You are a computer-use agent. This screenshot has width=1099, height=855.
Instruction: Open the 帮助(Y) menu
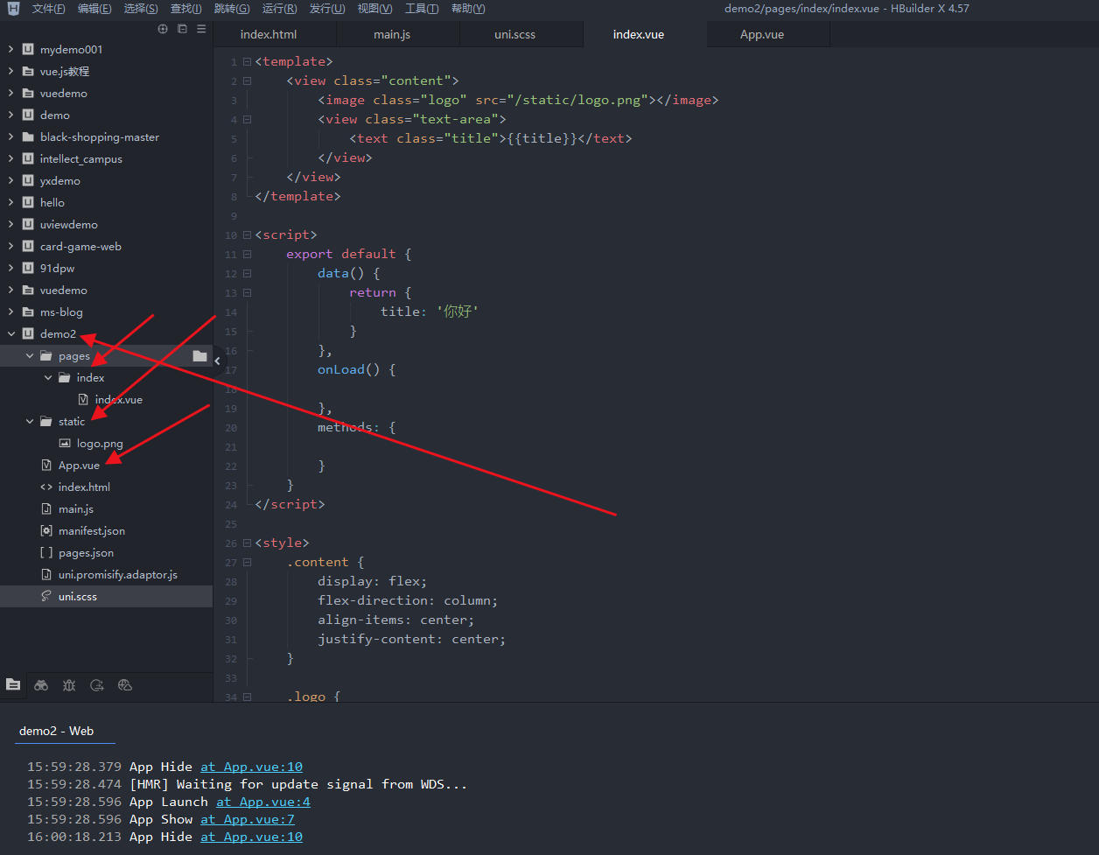pos(468,9)
